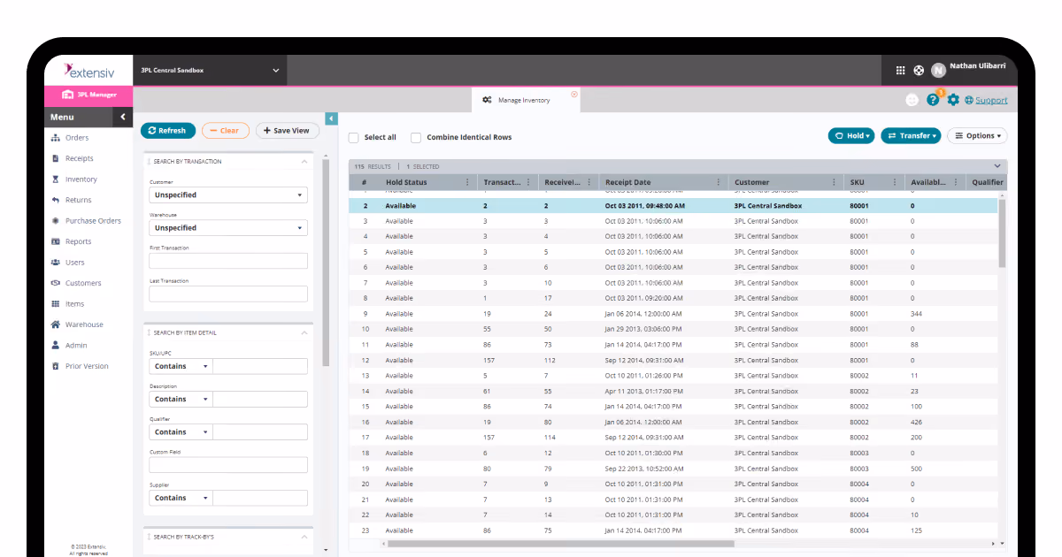Open the Receipts sidebar icon
1062x557 pixels.
click(56, 158)
